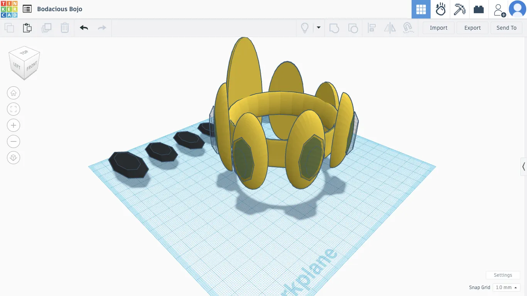Image resolution: width=527 pixels, height=296 pixels.
Task: Open the designs list icon
Action: 27,9
